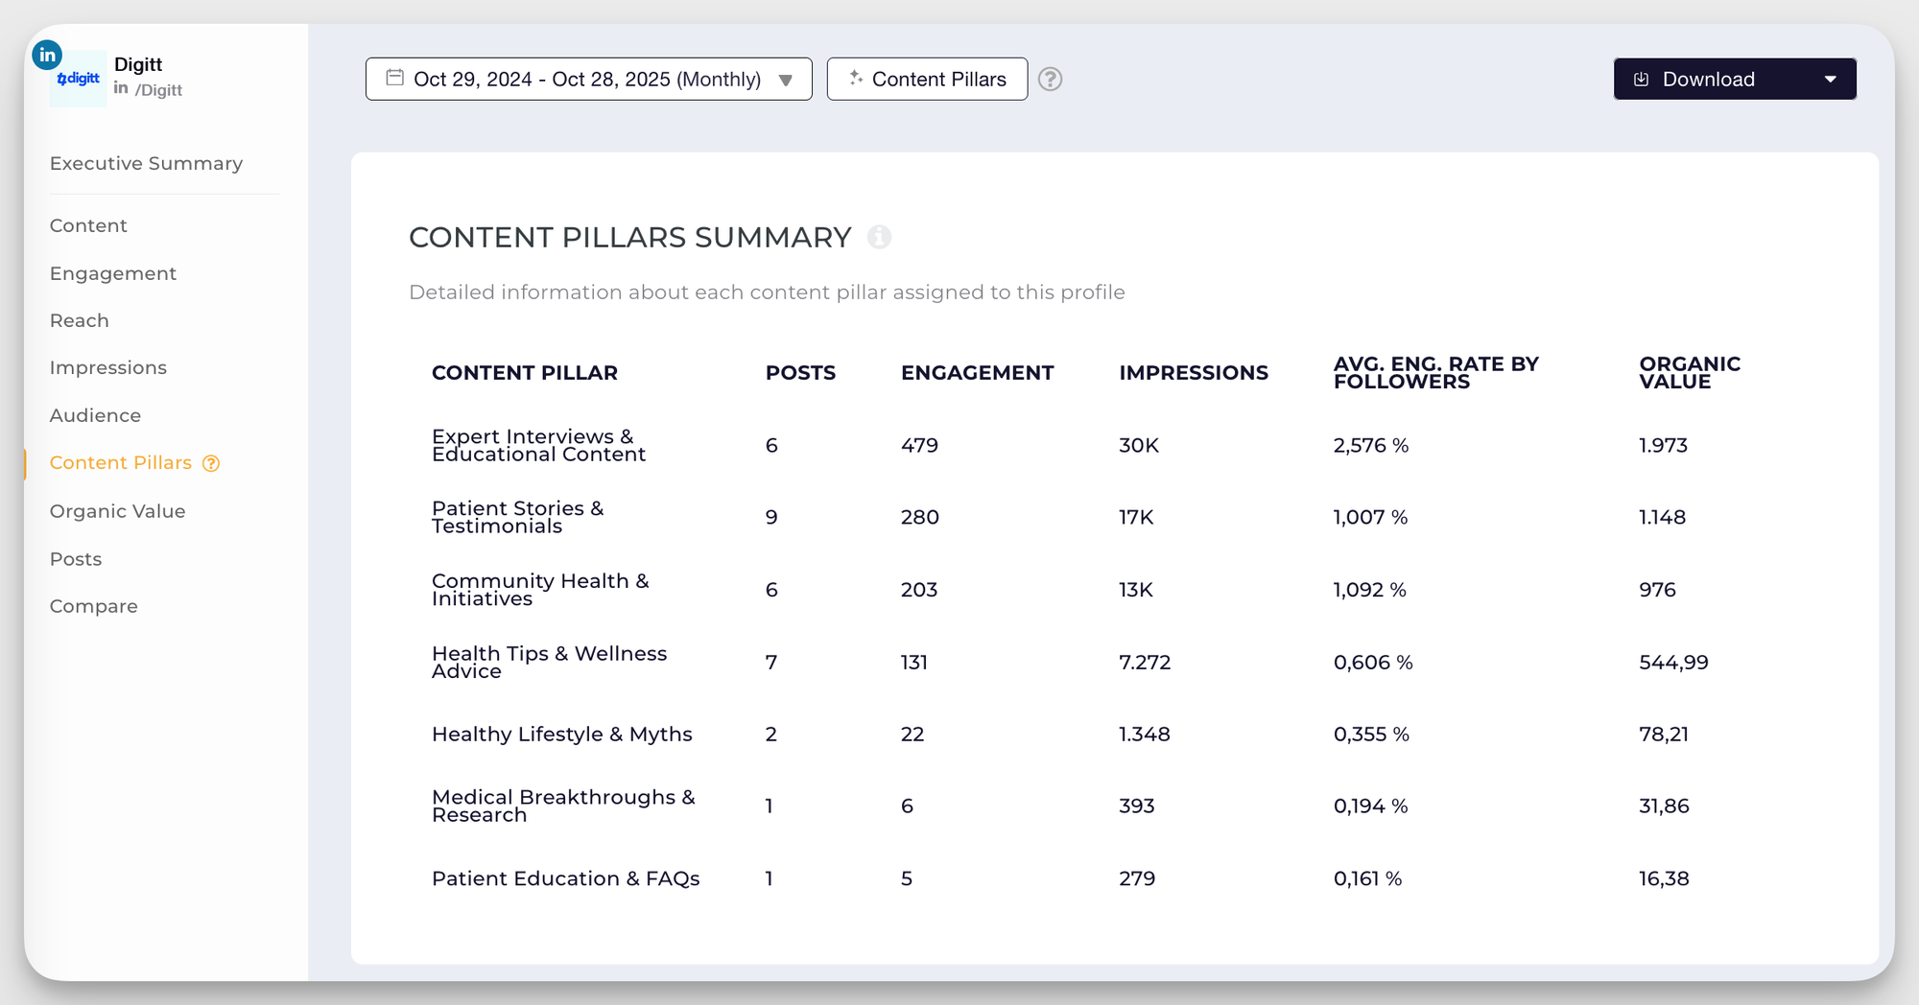
Task: Click the question mark beside sidebar Content Pillars
Action: point(210,463)
